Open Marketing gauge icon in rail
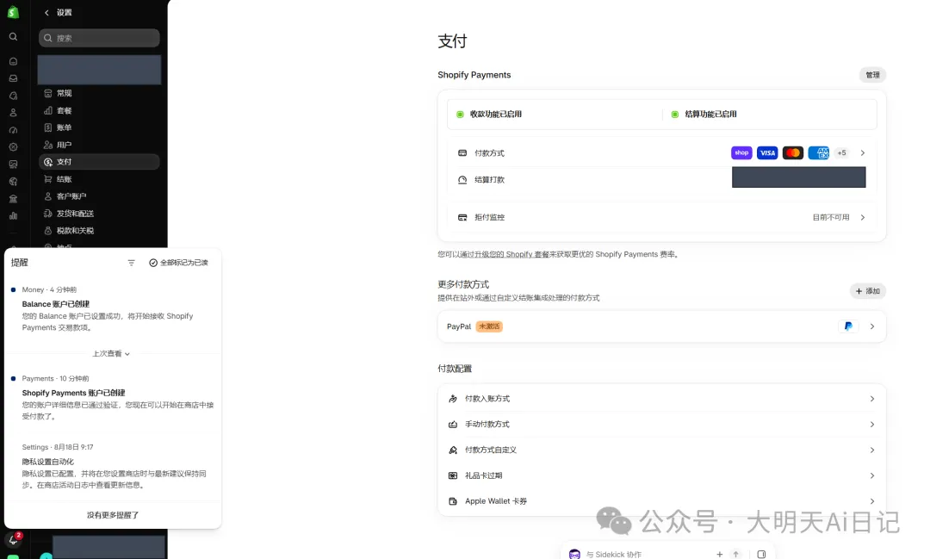Viewport: 930px width, 559px height. 13,130
